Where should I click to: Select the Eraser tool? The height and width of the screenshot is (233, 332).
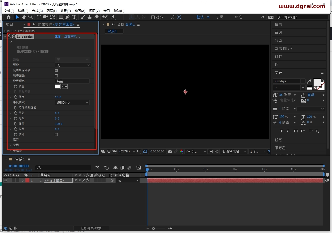pos(96,17)
